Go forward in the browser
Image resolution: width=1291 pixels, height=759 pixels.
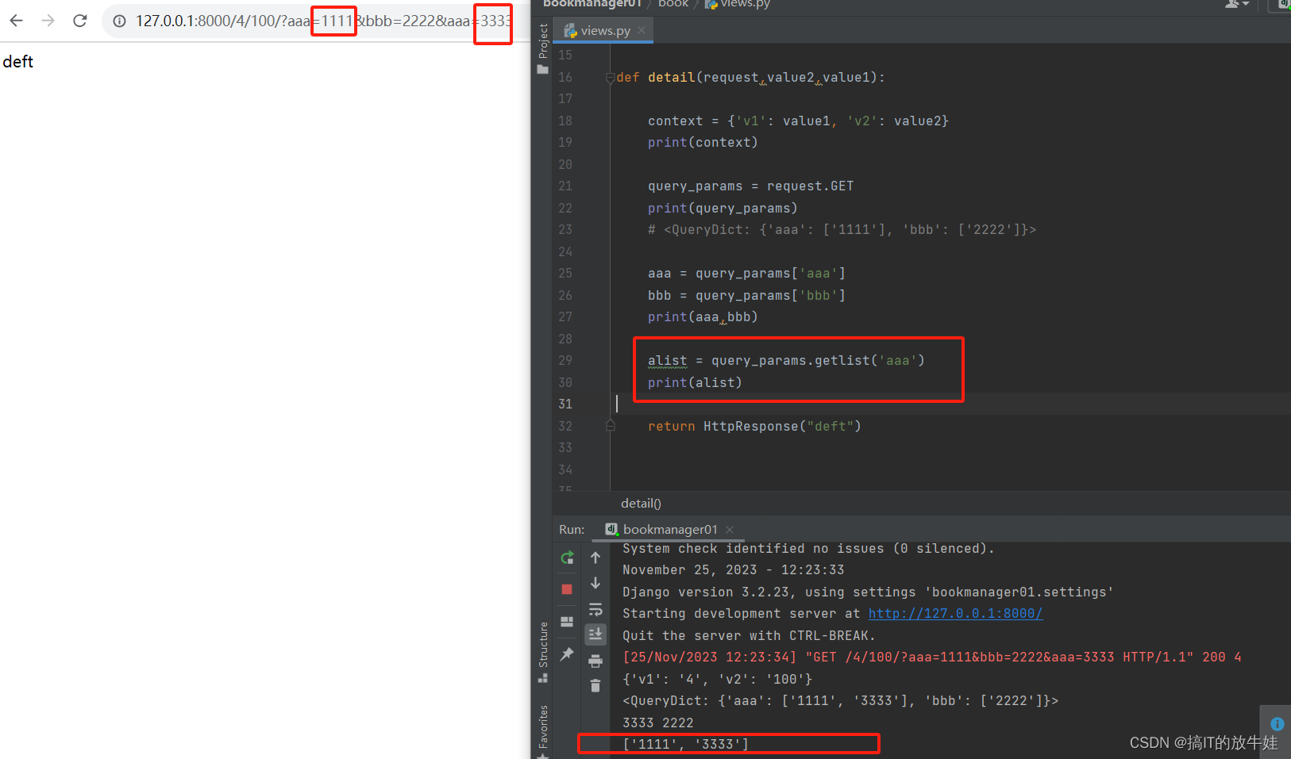pos(48,21)
